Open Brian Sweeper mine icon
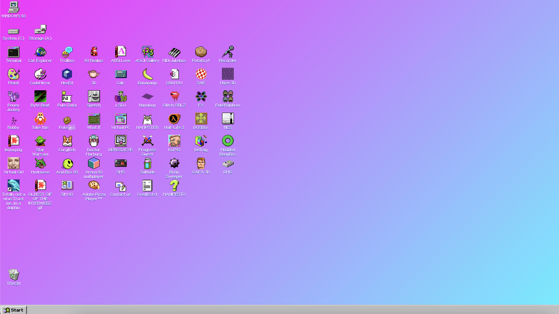This screenshot has height=314, width=559. pos(174,164)
